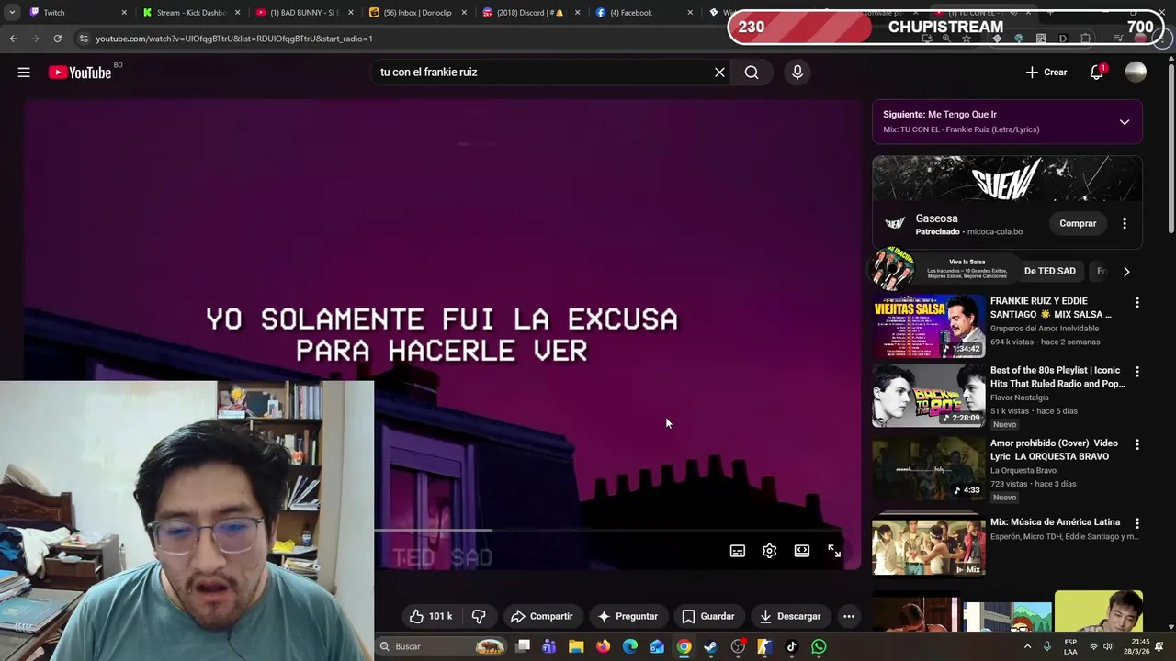Expand the Mix playlist panel

[x=1125, y=122]
